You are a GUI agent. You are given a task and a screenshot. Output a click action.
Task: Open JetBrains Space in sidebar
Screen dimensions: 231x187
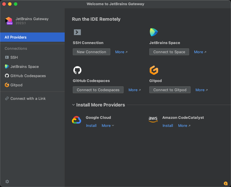tap(32, 66)
